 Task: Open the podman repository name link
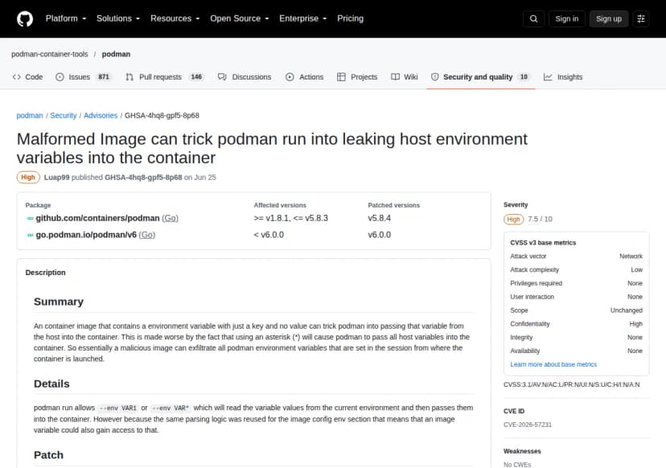[x=116, y=55]
